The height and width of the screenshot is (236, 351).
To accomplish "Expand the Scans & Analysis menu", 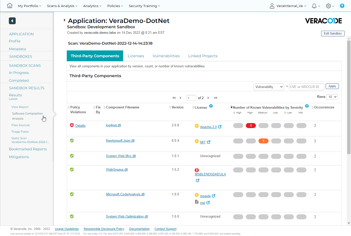I will point(62,6).
